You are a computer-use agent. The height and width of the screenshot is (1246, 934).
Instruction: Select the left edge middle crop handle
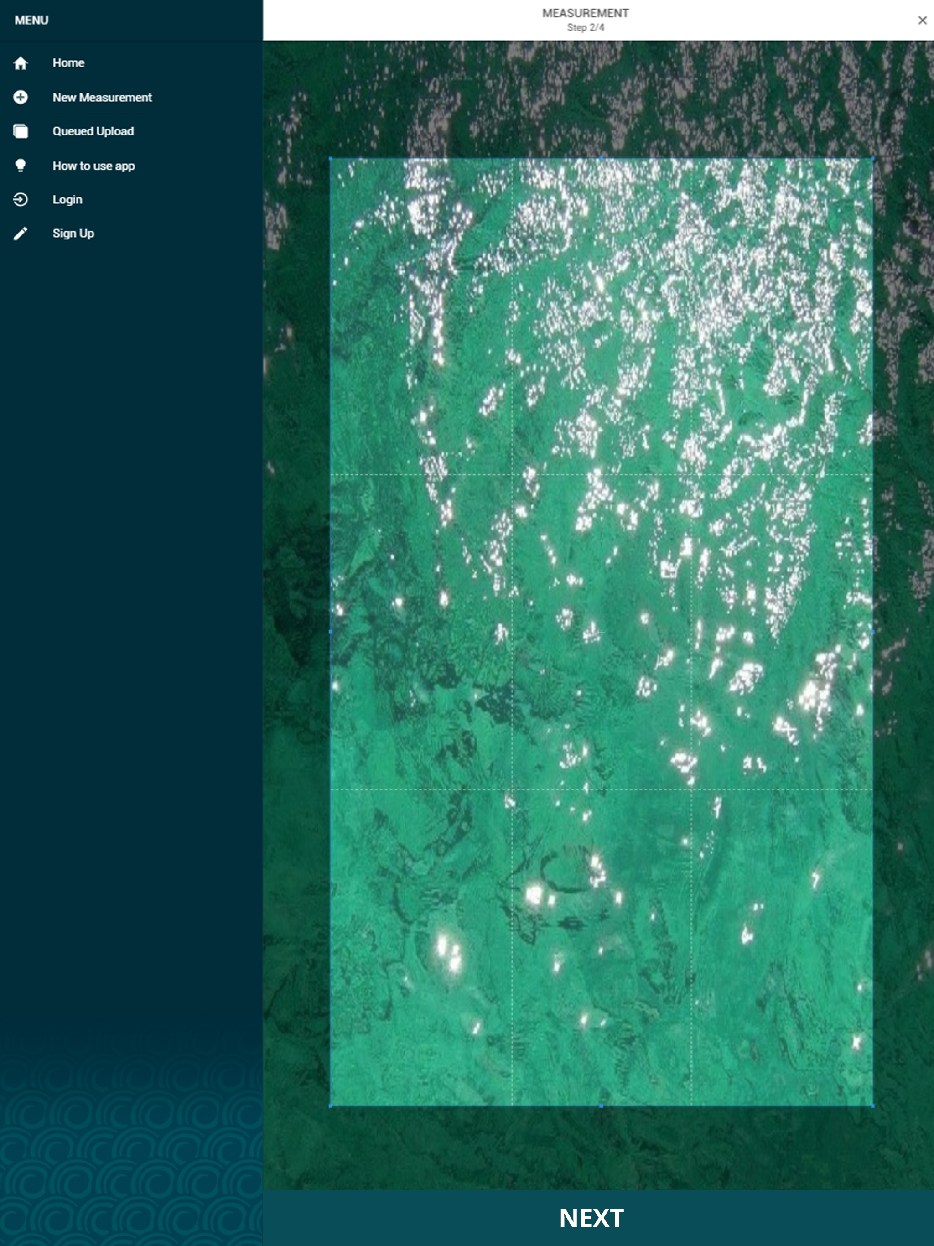click(331, 632)
